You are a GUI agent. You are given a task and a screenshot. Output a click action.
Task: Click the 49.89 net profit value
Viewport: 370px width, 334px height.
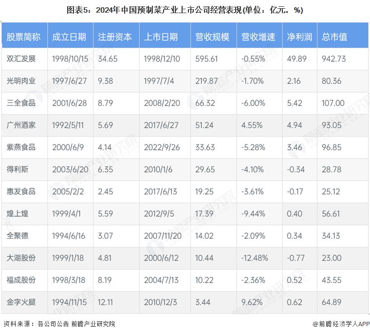click(296, 59)
